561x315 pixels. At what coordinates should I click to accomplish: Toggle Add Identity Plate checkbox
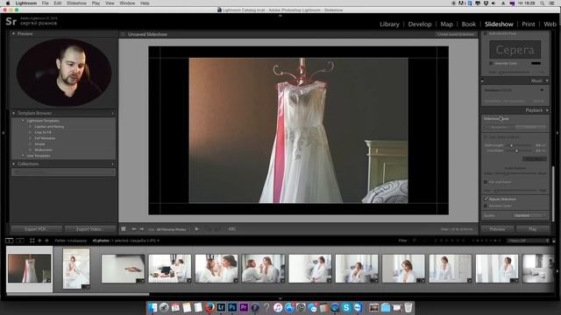coord(486,33)
